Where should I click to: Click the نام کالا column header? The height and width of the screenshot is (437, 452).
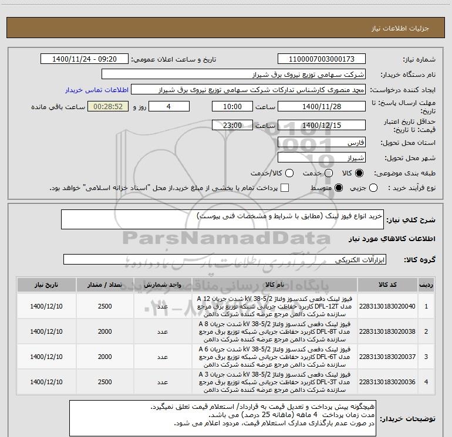275,284
